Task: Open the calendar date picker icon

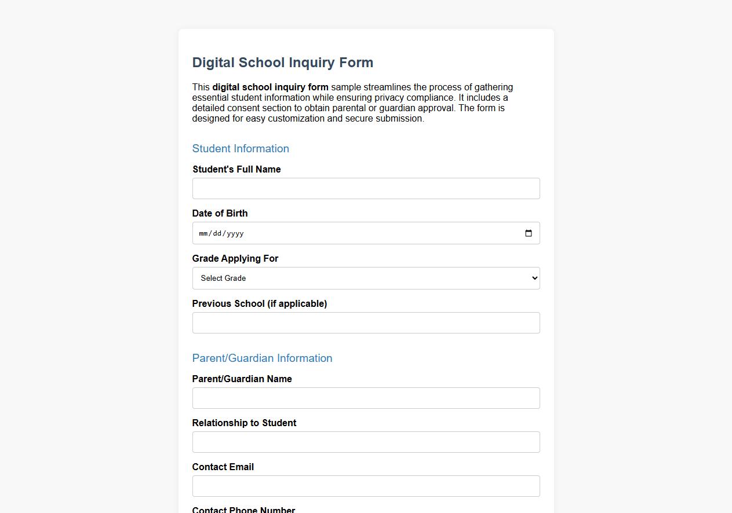Action: (x=528, y=233)
